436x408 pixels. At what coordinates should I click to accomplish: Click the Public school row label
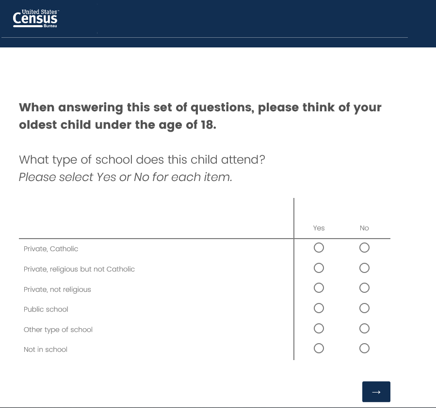[x=46, y=309]
